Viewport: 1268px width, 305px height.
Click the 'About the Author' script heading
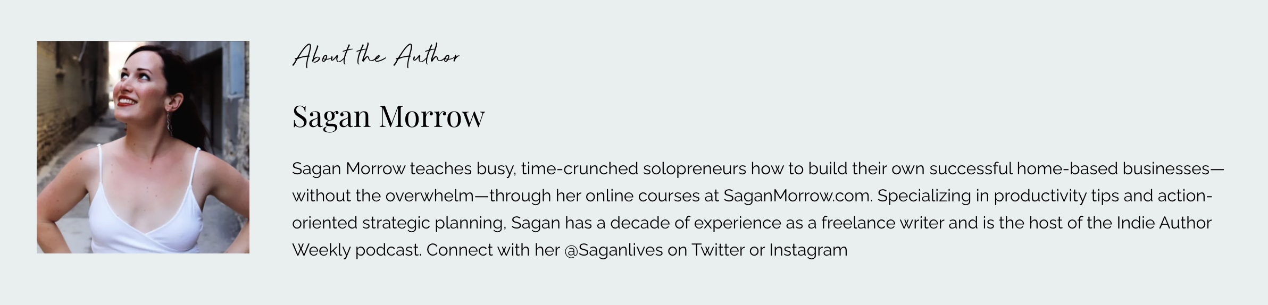point(376,56)
